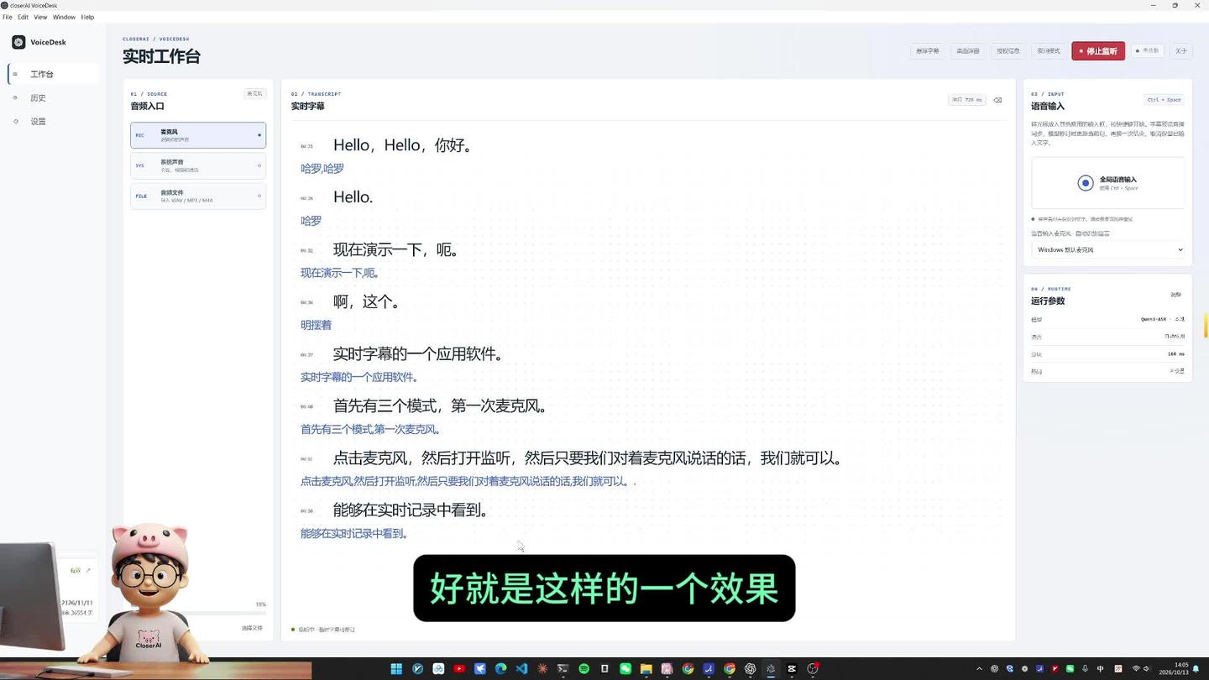Click the 160 ms runtime value
This screenshot has width=1209, height=680.
pyautogui.click(x=1176, y=354)
